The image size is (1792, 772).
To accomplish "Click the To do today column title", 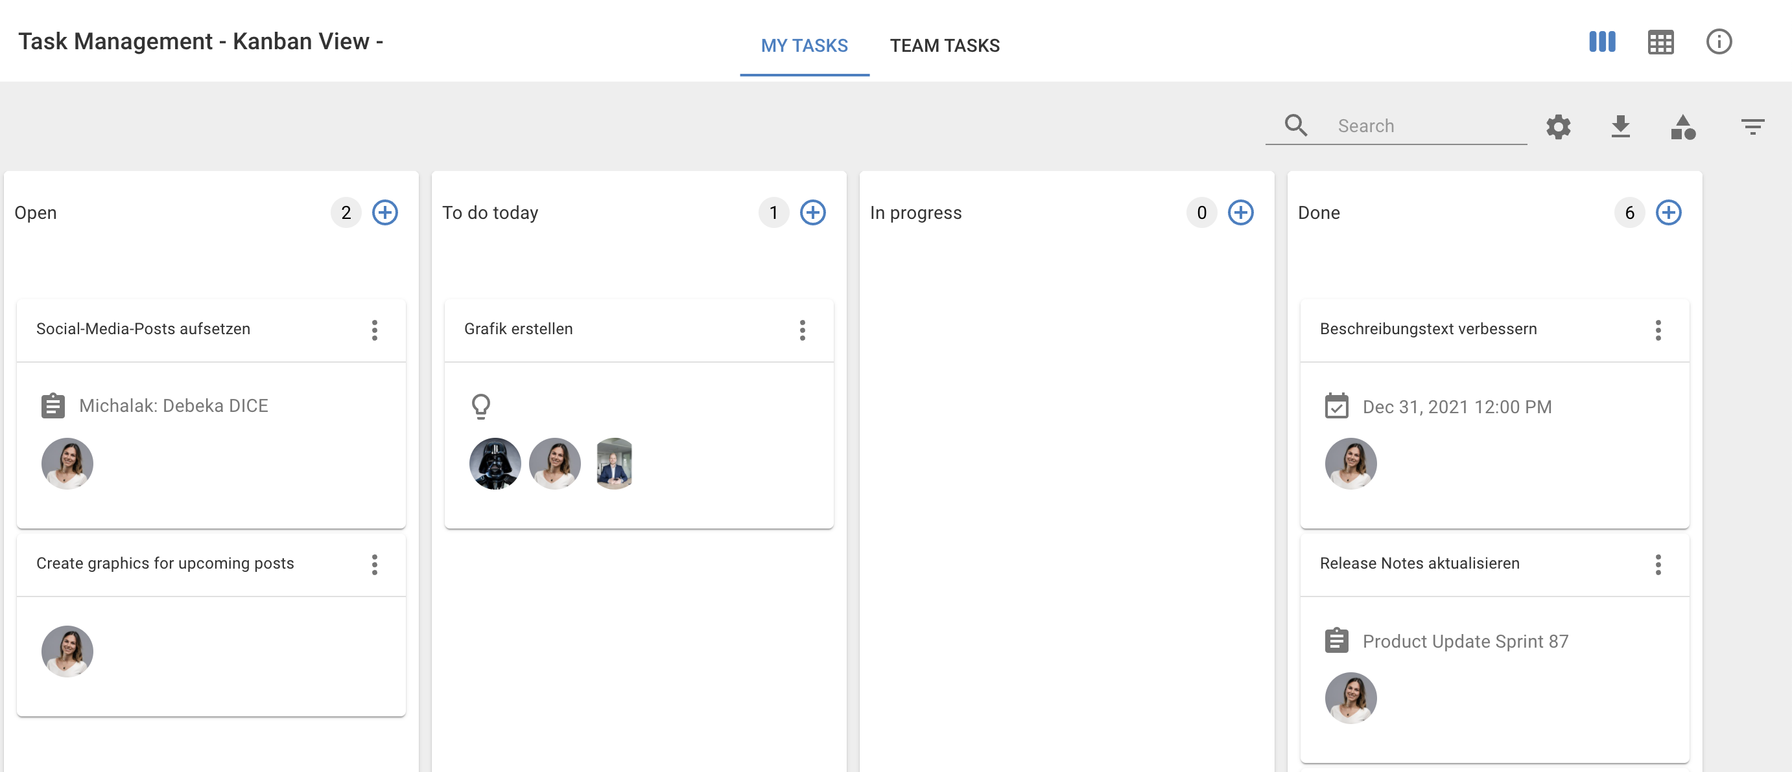I will 489,212.
